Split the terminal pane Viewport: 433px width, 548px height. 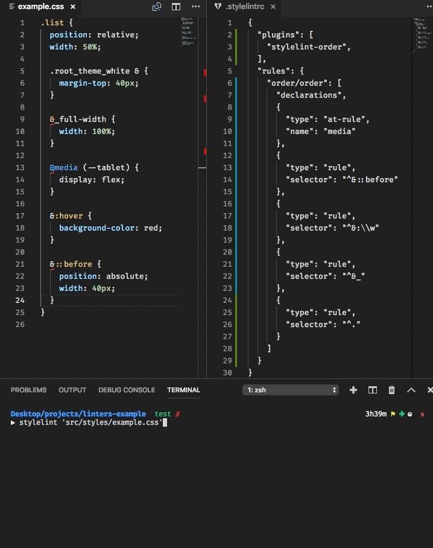click(373, 390)
